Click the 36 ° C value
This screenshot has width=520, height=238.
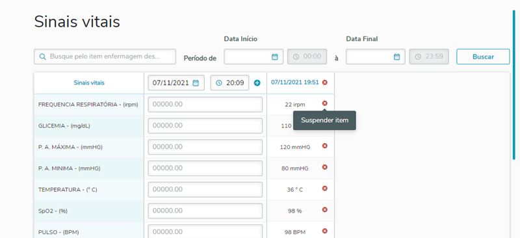point(295,189)
